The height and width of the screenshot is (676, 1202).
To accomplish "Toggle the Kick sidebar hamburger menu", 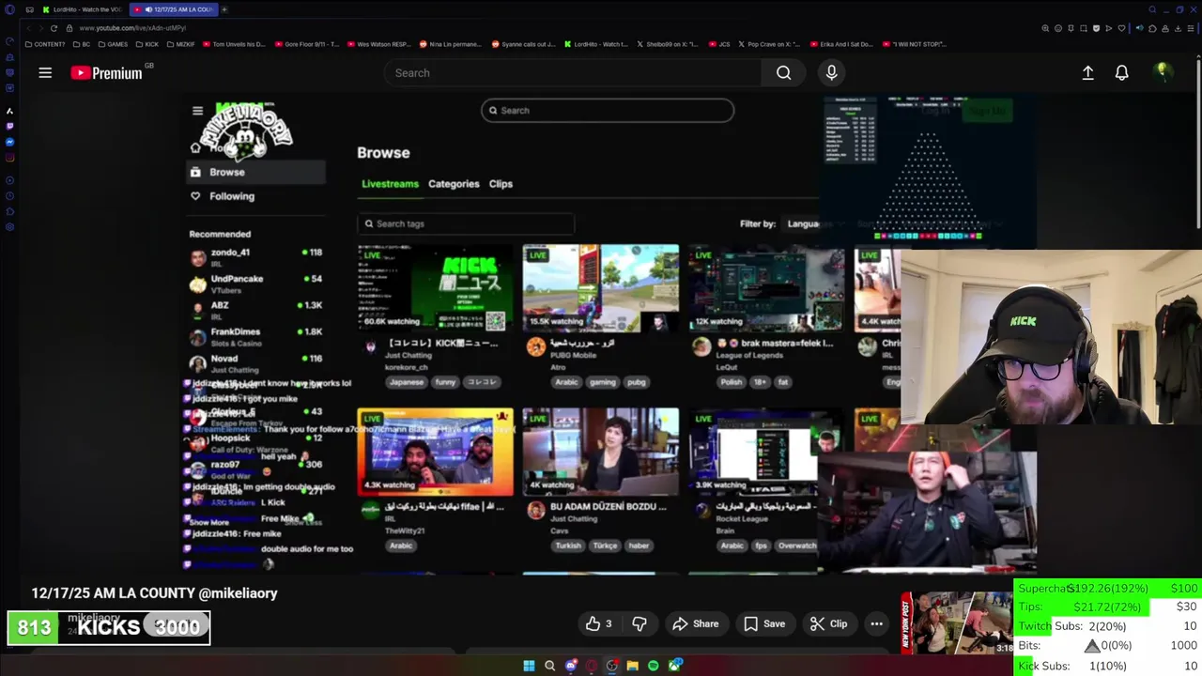I will pos(197,111).
